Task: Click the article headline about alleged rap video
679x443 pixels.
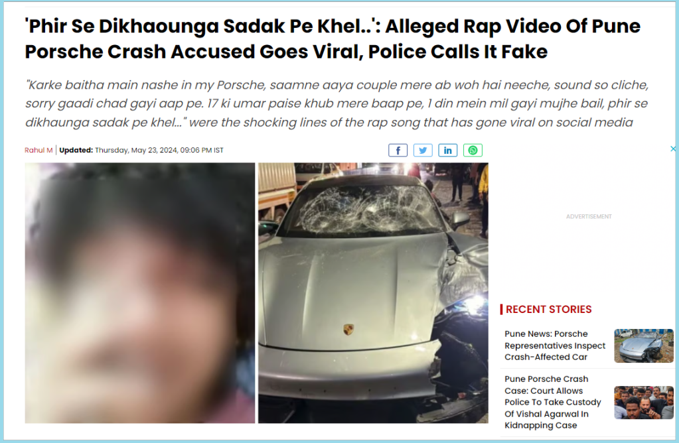Action: pyautogui.click(x=332, y=39)
